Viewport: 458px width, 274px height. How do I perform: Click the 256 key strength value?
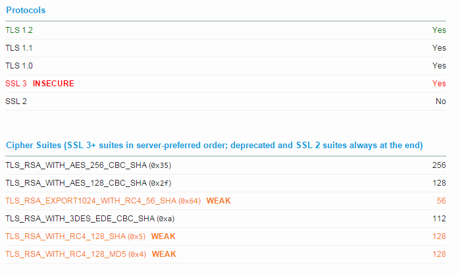point(439,165)
